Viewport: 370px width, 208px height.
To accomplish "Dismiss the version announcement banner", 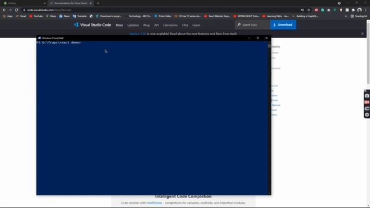I will (362, 34).
